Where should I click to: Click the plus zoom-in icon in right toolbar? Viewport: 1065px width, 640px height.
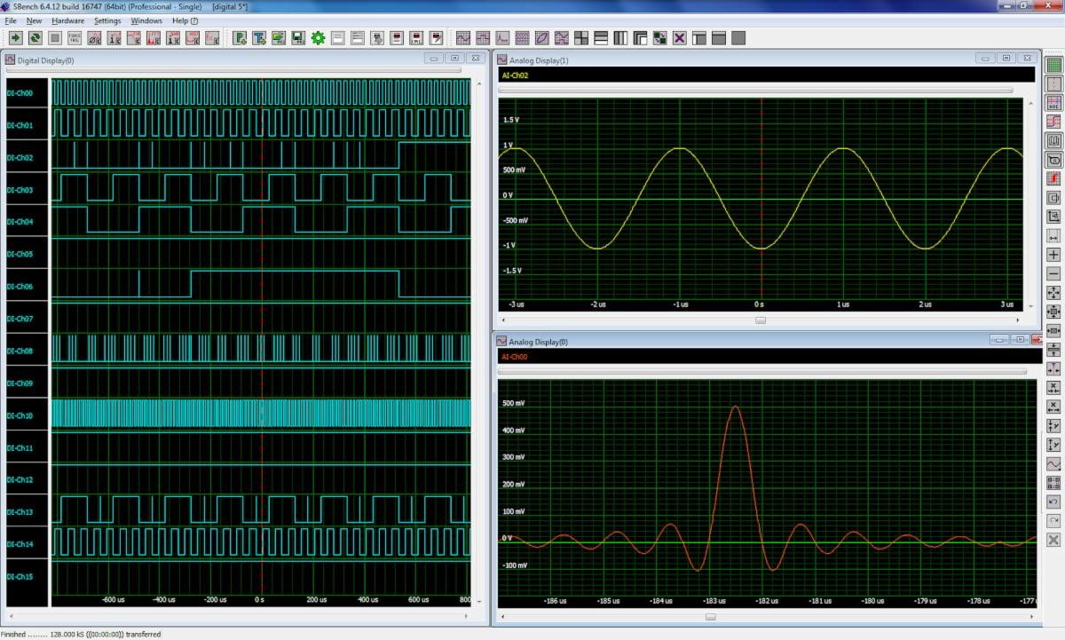coord(1053,255)
